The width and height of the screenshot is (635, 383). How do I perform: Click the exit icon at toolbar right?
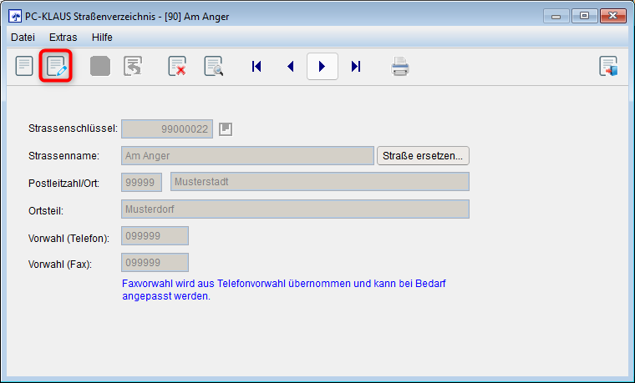point(608,66)
